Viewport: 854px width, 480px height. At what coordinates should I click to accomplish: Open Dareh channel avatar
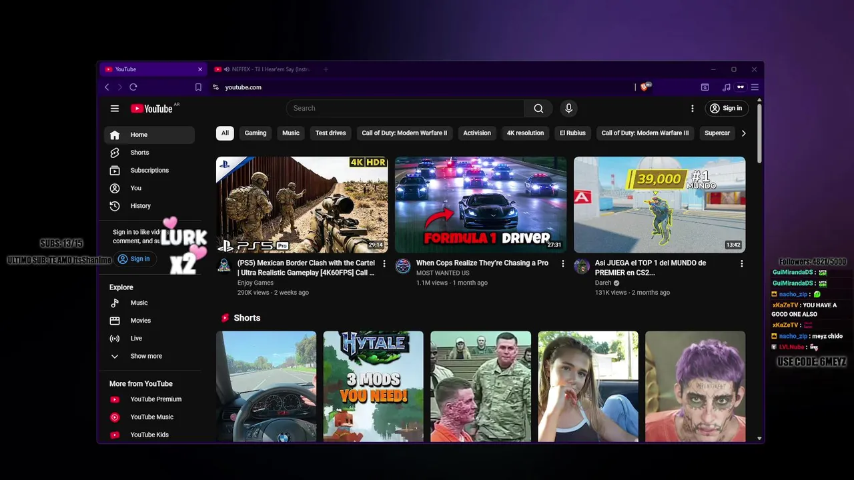coord(582,266)
